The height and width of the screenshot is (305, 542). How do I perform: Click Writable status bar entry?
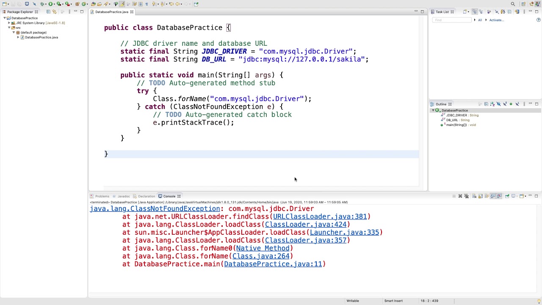pos(353,301)
